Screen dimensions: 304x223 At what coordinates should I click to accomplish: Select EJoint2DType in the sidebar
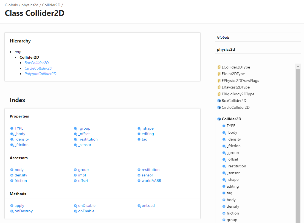[x=233, y=74]
